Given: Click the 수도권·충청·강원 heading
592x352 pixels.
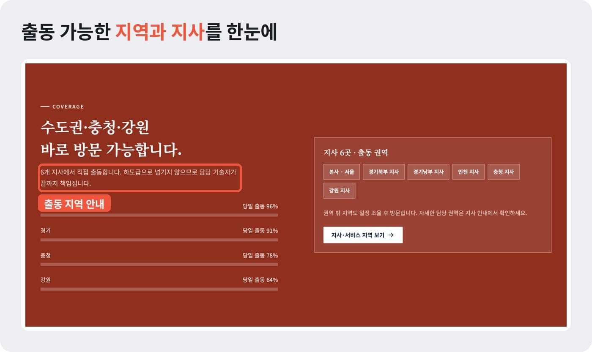Looking at the screenshot, I should (95, 127).
